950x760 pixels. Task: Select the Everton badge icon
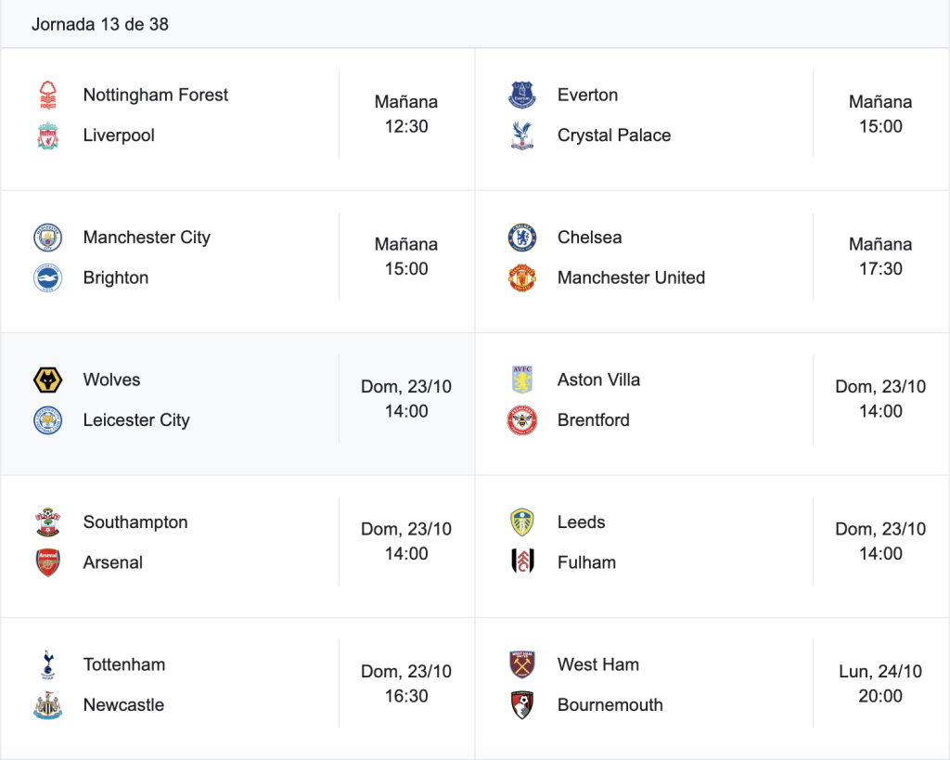[x=522, y=96]
